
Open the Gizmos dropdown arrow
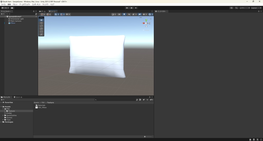[152, 14]
